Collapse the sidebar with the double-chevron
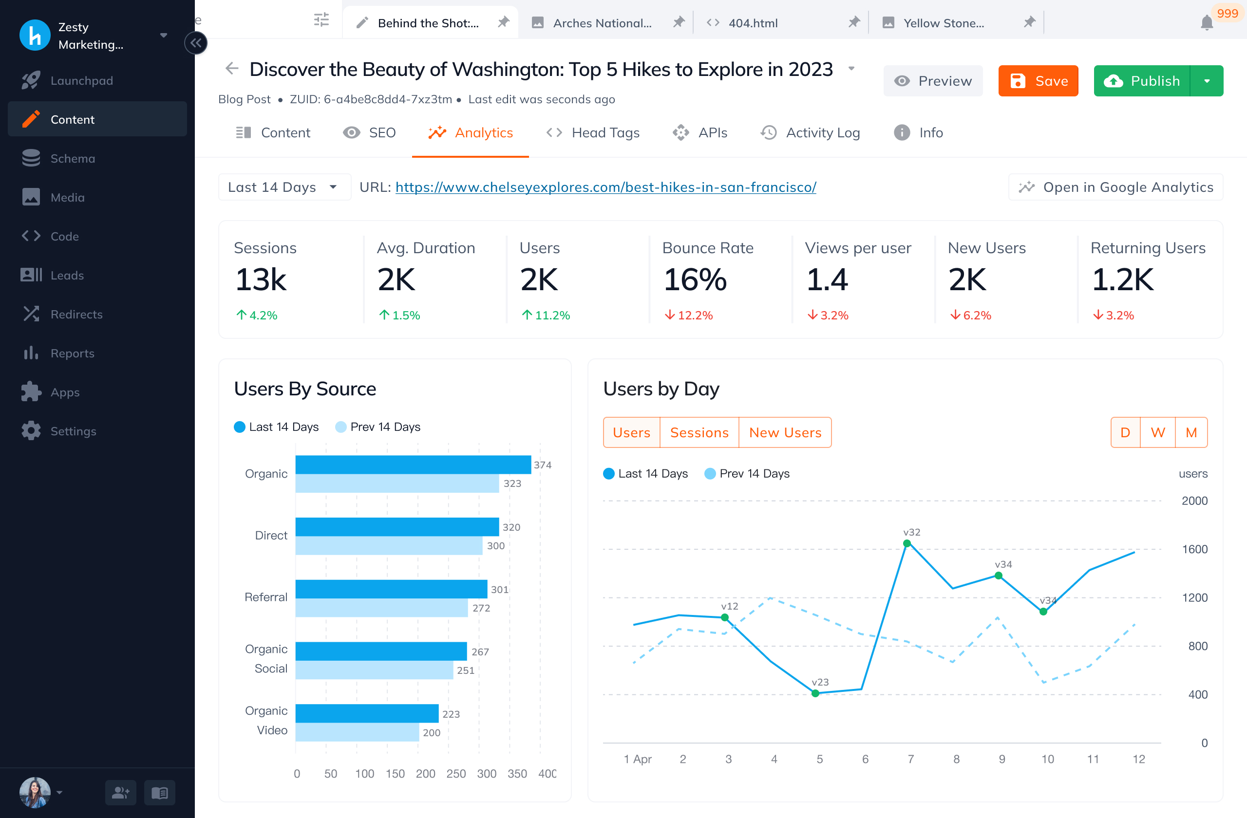Screen dimensions: 1247x818 pyautogui.click(x=196, y=42)
